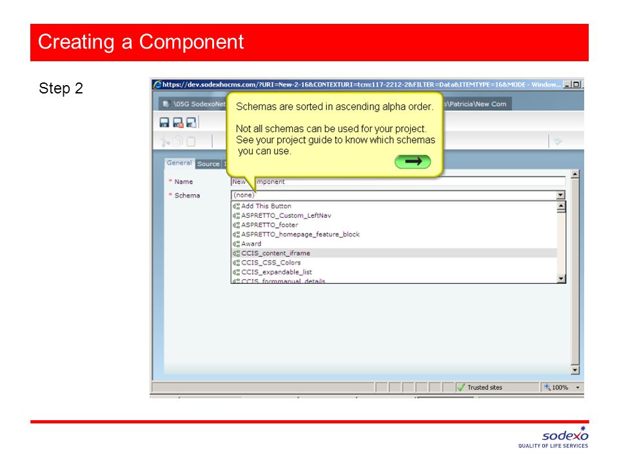Select CCIS_CSS_Colors schema
This screenshot has height=464, width=619.
[x=394, y=263]
